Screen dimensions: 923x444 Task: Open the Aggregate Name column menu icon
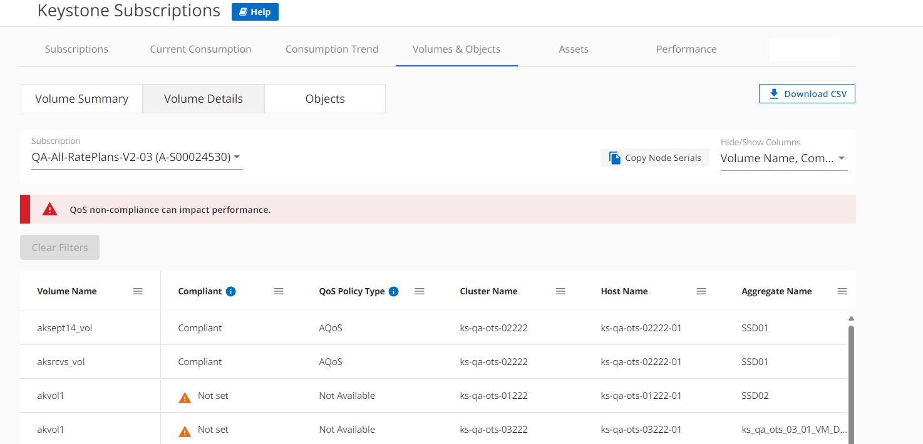pos(842,291)
